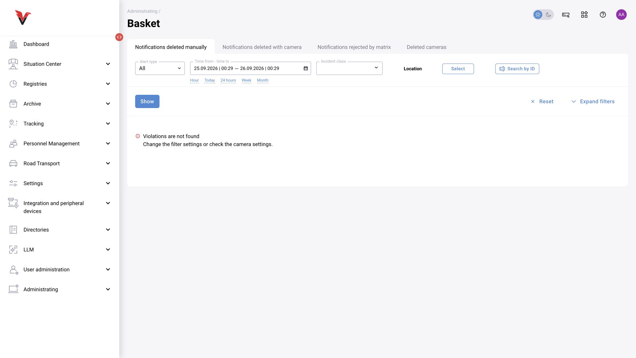Click the Show button

(x=147, y=101)
